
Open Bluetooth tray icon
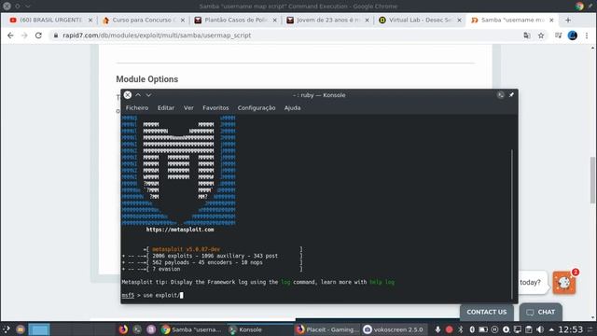coord(460,329)
